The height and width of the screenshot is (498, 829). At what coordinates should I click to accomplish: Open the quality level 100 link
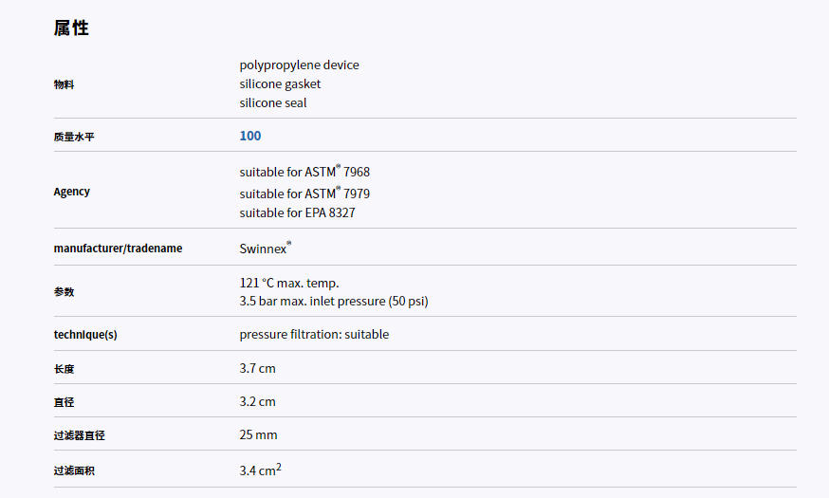coord(250,136)
